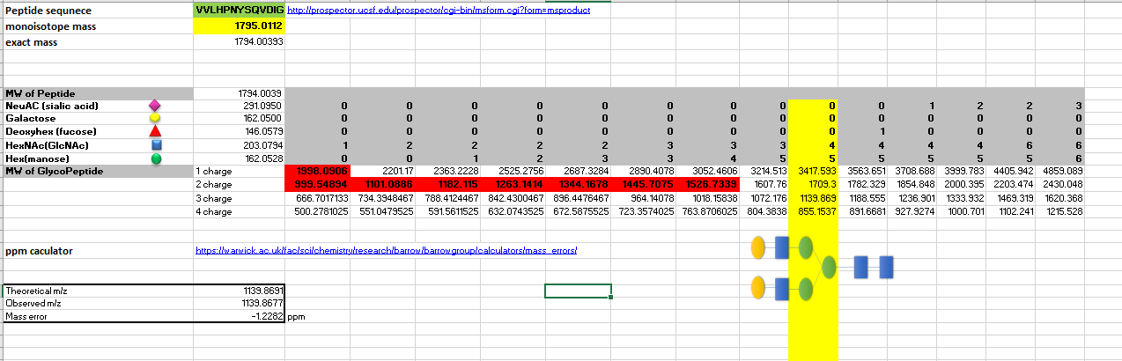Select the cell with 2201.17
1122x361 pixels.
coord(382,171)
